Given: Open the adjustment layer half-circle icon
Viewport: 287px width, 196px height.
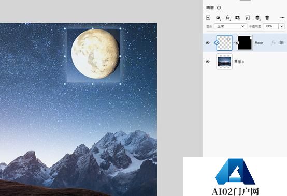Looking at the screenshot, I should click(x=218, y=18).
